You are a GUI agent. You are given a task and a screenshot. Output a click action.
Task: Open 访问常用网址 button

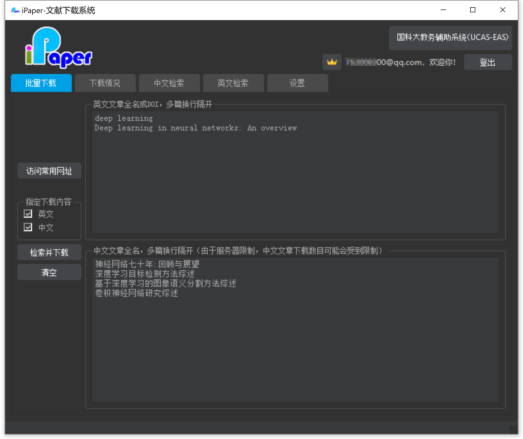(x=49, y=171)
